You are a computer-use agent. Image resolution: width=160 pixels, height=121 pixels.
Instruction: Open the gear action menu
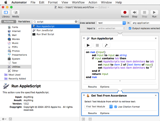pyautogui.click(x=4, y=119)
